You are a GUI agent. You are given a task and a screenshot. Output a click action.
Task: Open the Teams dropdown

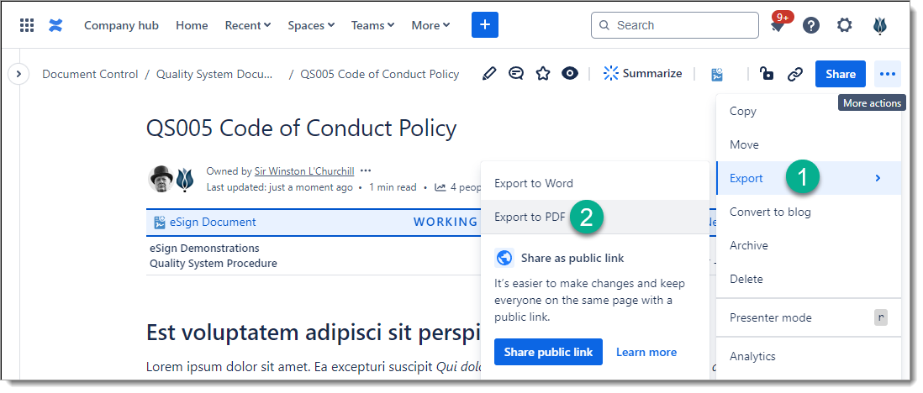372,25
